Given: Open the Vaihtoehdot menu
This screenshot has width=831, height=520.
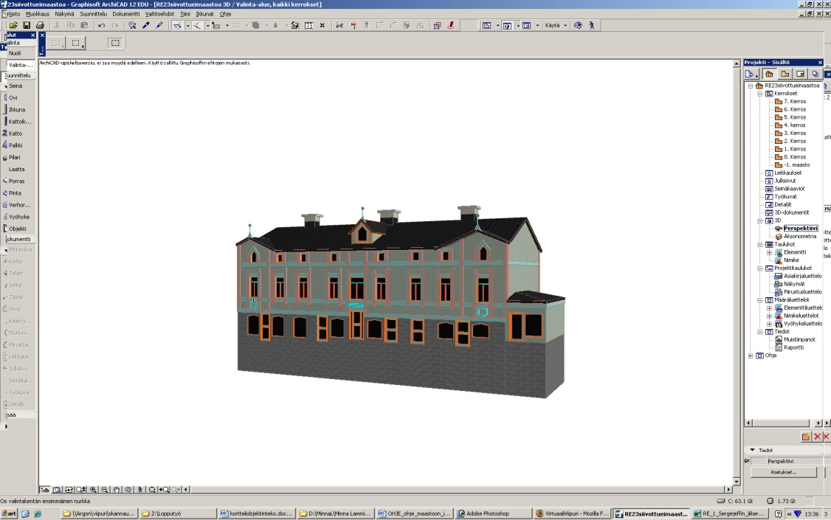Looking at the screenshot, I should pyautogui.click(x=159, y=14).
